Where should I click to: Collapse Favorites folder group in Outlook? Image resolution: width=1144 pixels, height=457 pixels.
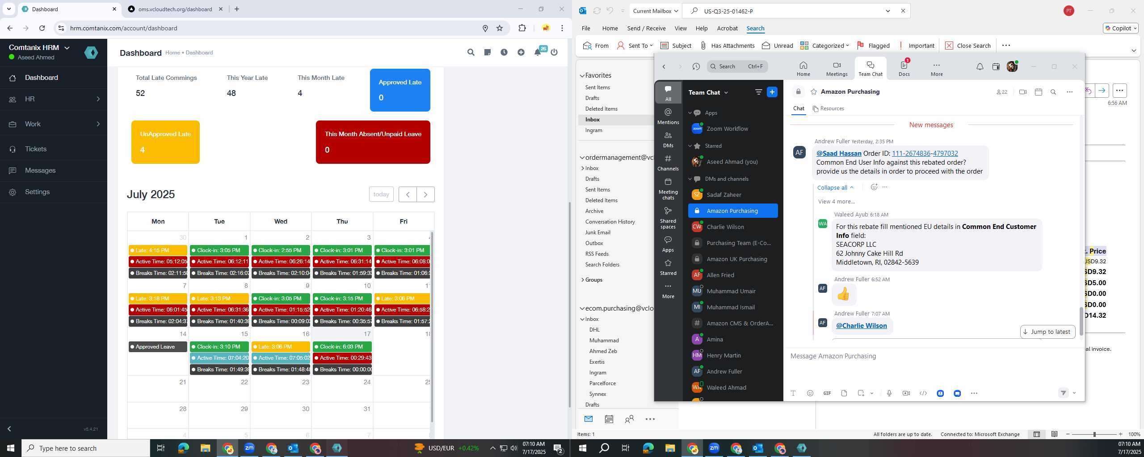[582, 75]
